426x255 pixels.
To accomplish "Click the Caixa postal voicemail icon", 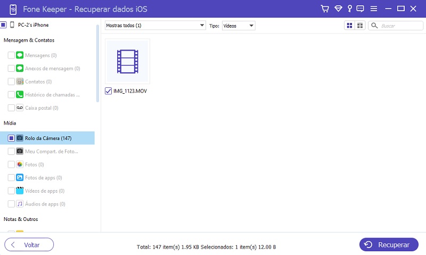I will pyautogui.click(x=20, y=108).
